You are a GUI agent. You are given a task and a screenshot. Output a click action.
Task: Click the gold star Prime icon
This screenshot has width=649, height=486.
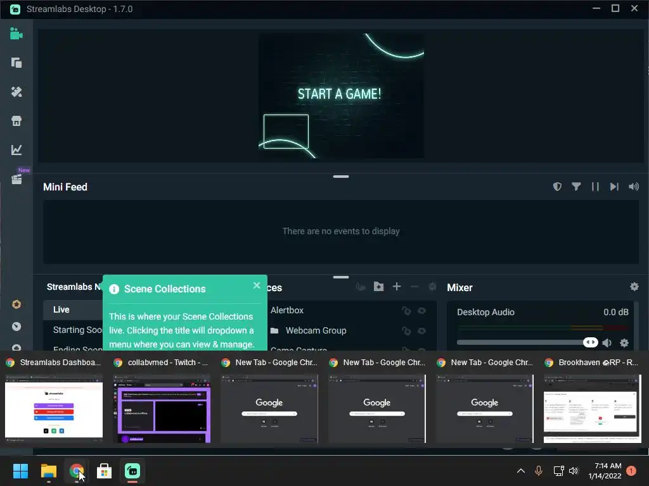(x=16, y=304)
